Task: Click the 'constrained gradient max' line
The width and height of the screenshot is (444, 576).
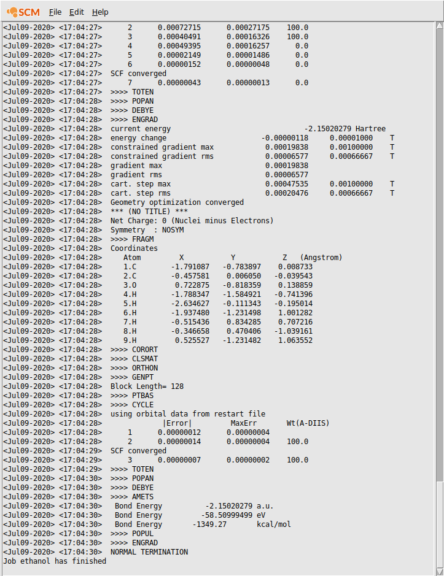Action: pos(162,147)
